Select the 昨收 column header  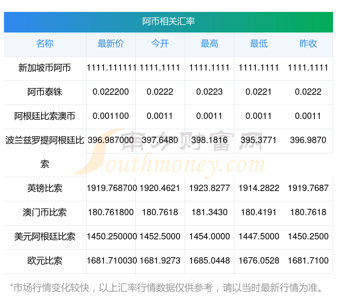(308, 44)
